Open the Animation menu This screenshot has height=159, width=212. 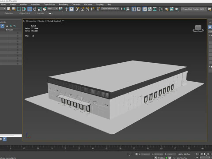coord(35,4)
